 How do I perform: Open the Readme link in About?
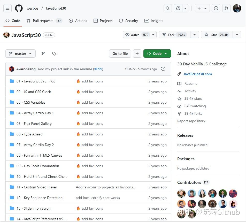[191, 83]
